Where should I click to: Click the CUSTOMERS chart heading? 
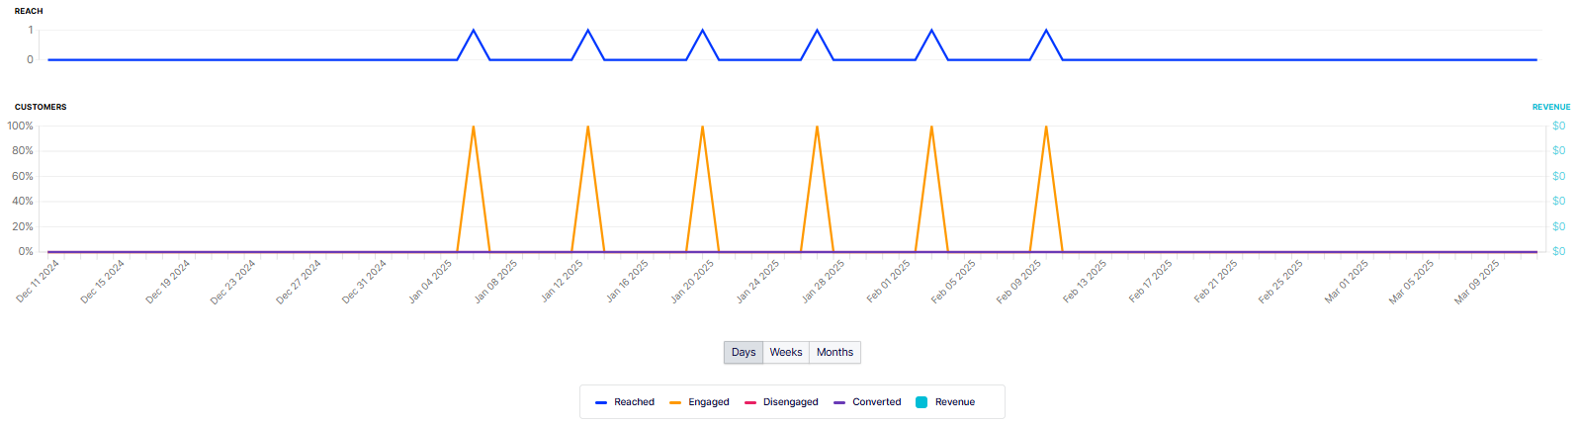click(41, 107)
